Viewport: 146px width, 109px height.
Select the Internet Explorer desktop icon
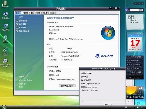6,52
